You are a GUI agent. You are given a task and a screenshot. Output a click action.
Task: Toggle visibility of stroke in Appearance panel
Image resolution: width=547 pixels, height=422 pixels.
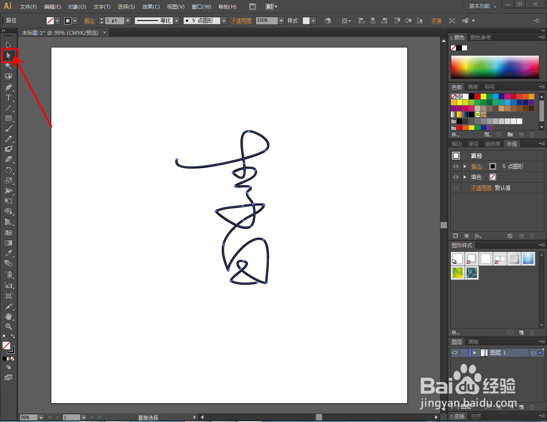click(x=456, y=166)
